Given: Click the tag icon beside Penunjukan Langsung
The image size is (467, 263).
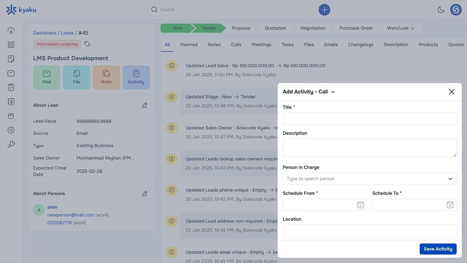Looking at the screenshot, I should 87,44.
